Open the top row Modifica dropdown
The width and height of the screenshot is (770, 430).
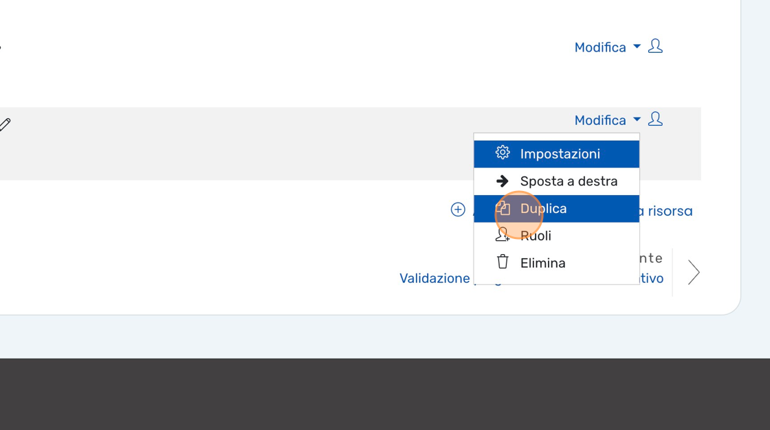pyautogui.click(x=608, y=47)
